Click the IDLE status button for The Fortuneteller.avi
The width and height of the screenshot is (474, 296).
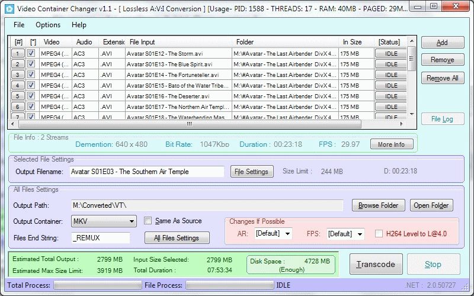pos(391,75)
